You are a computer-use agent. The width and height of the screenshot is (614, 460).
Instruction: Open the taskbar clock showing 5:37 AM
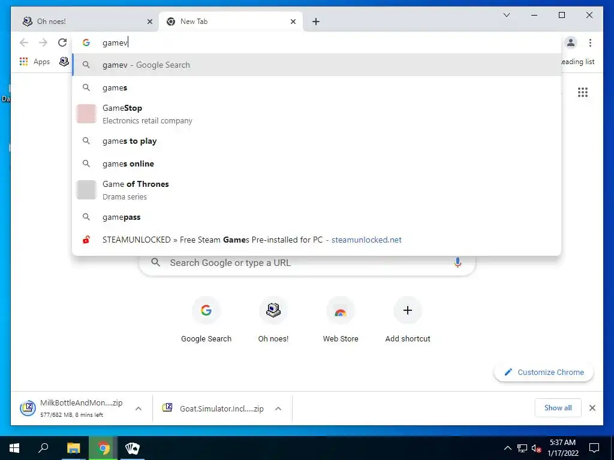tap(562, 448)
